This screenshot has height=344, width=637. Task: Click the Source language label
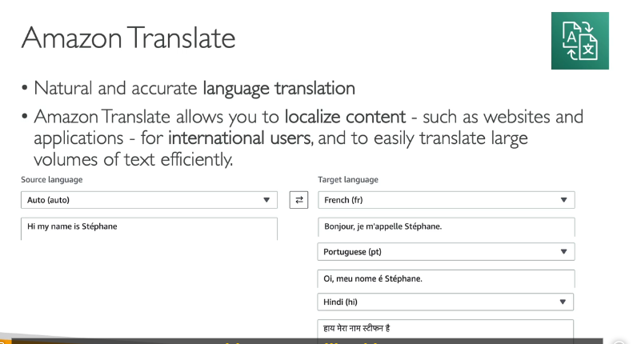(x=51, y=179)
